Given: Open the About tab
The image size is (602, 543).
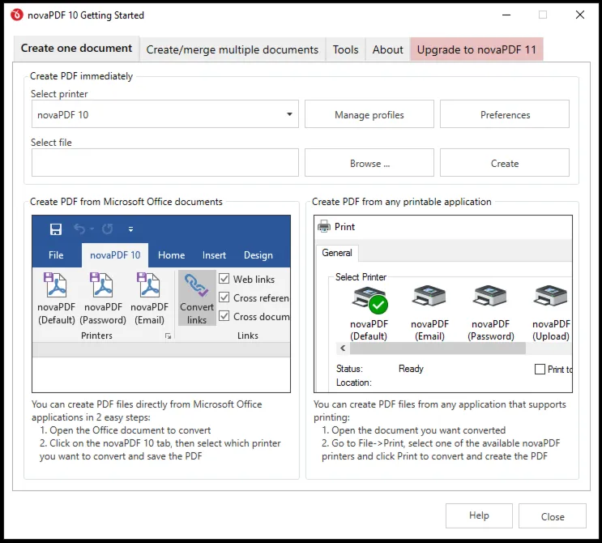Looking at the screenshot, I should tap(388, 49).
